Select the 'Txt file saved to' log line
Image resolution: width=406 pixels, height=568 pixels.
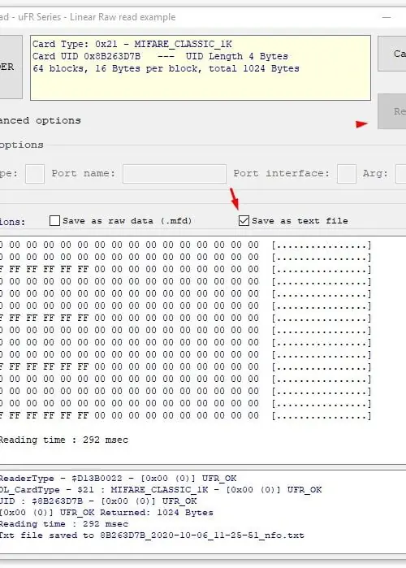152,535
